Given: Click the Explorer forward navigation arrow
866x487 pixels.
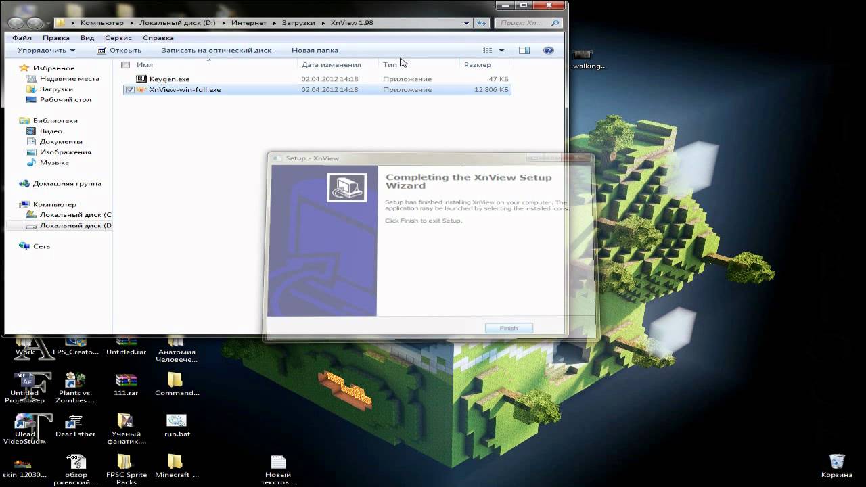Looking at the screenshot, I should pyautogui.click(x=35, y=23).
